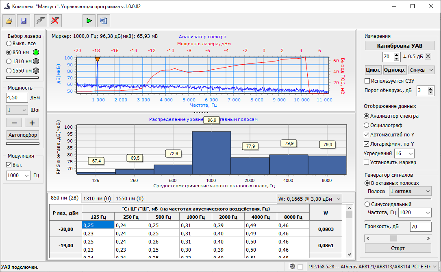Click the Калибровка УАВ button
The width and height of the screenshot is (441, 272).
pos(400,46)
